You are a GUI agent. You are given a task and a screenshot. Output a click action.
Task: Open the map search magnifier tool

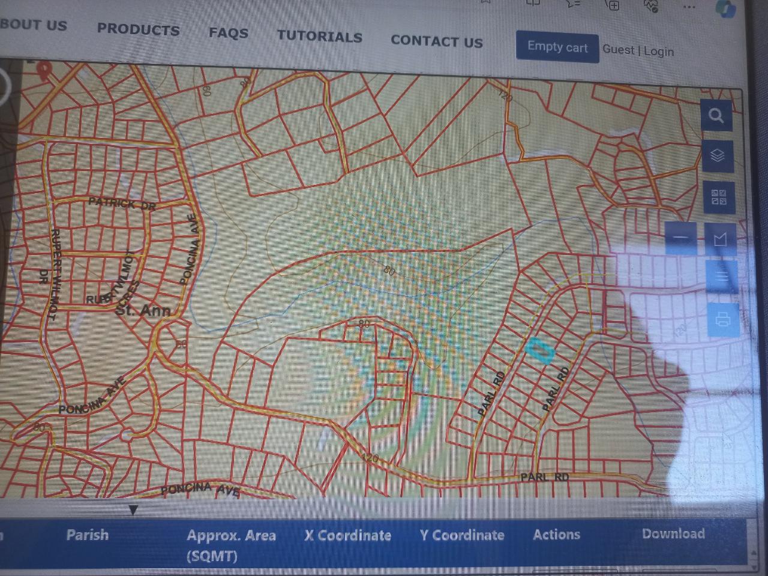click(716, 115)
